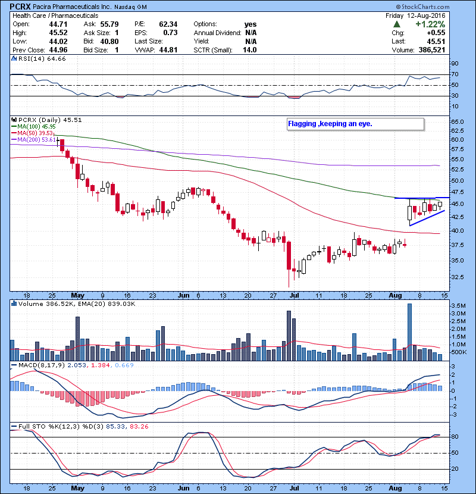The width and height of the screenshot is (476, 494).
Task: Click the Open value 44.71
Action: coord(58,24)
